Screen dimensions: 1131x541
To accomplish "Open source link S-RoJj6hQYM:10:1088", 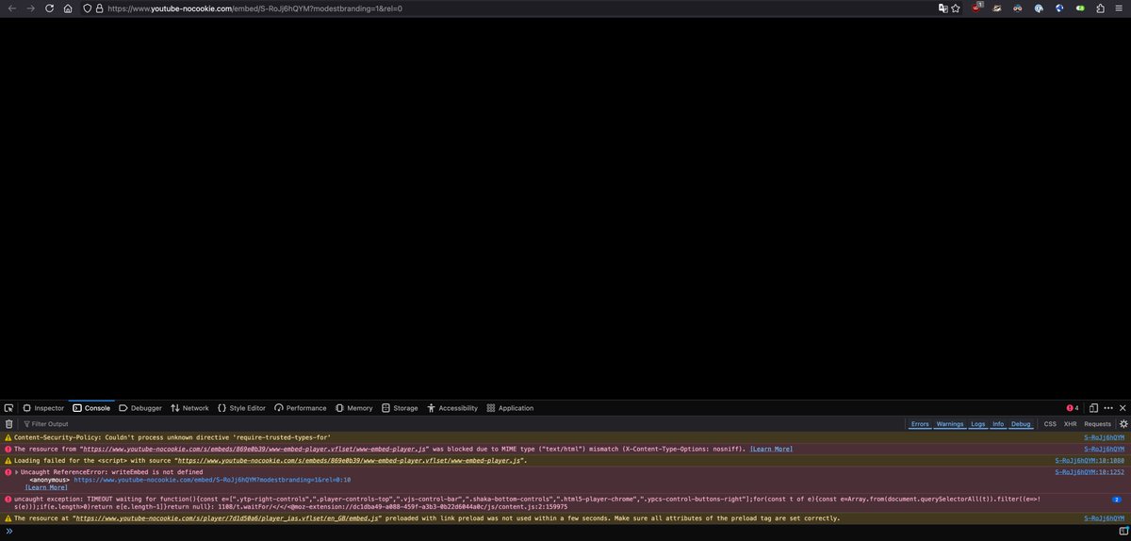I will pyautogui.click(x=1090, y=460).
